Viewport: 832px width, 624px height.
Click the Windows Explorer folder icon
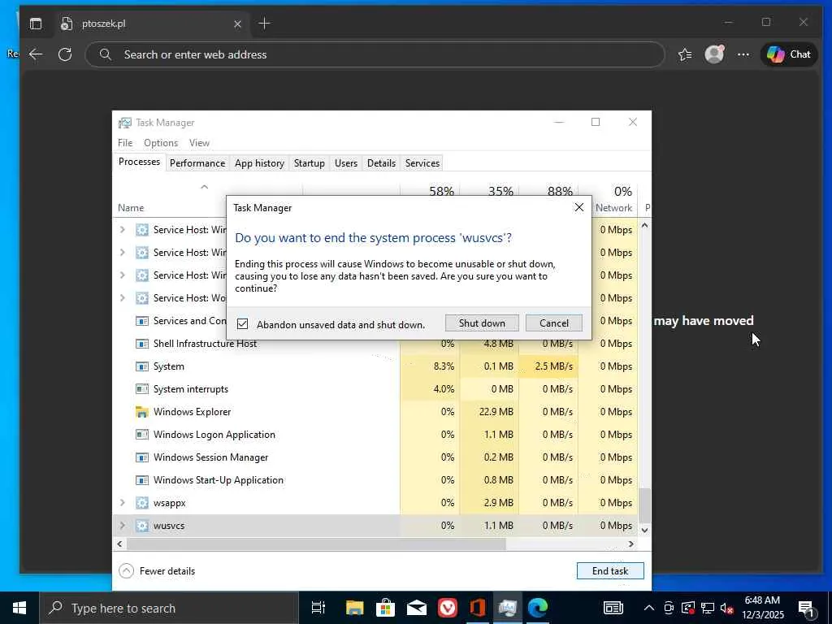pyautogui.click(x=141, y=412)
